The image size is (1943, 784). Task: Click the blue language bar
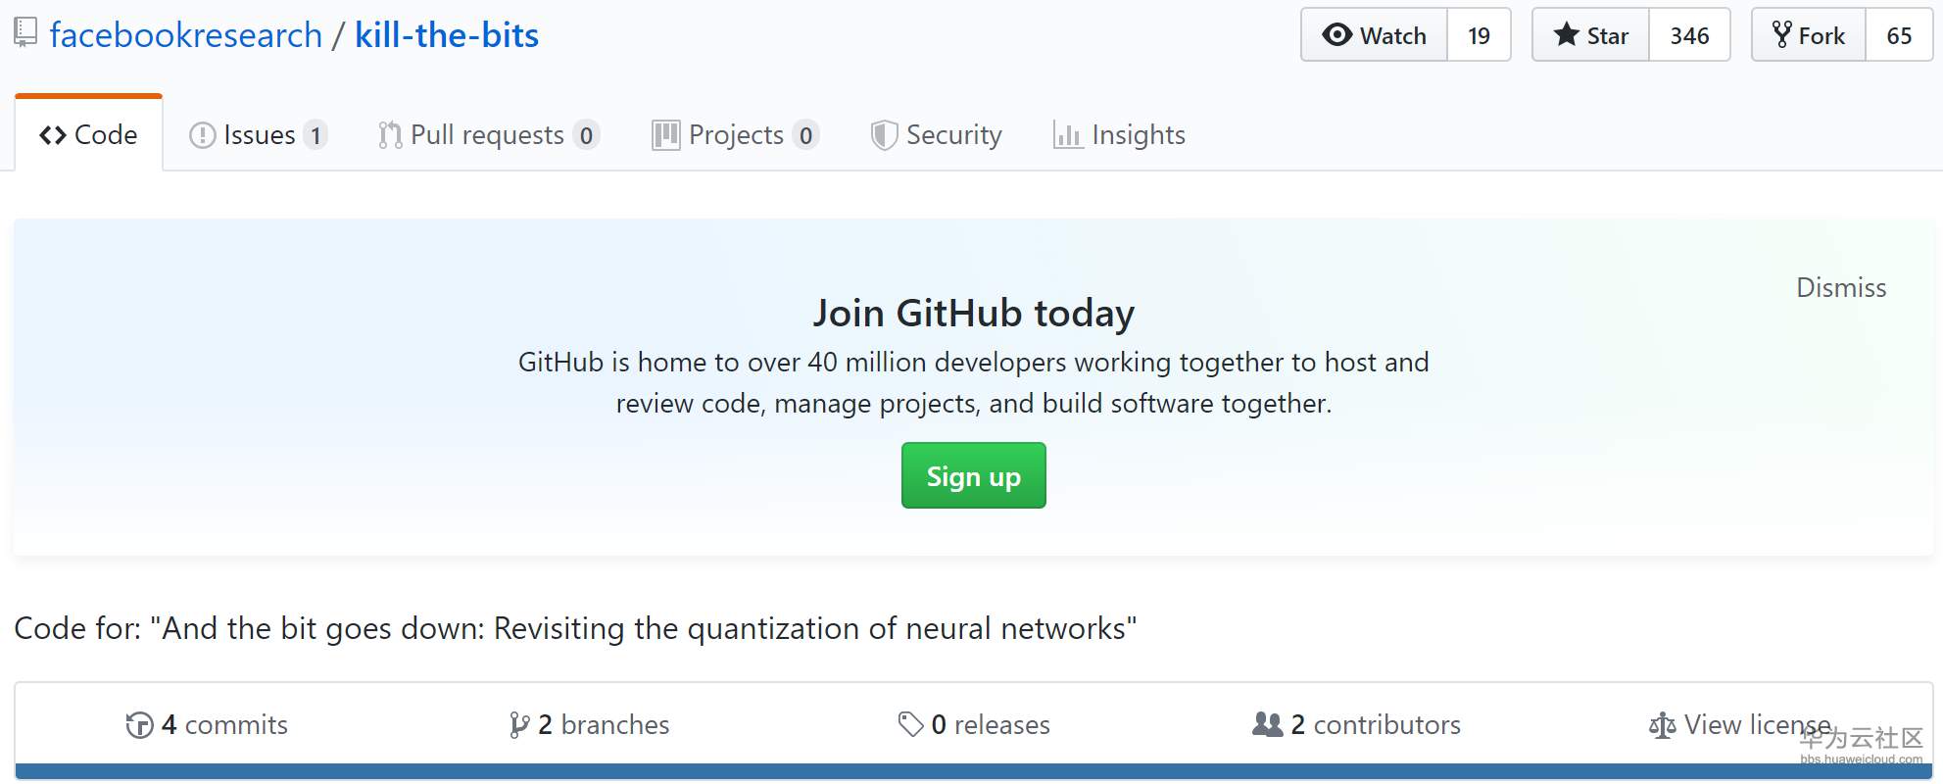pos(973,771)
